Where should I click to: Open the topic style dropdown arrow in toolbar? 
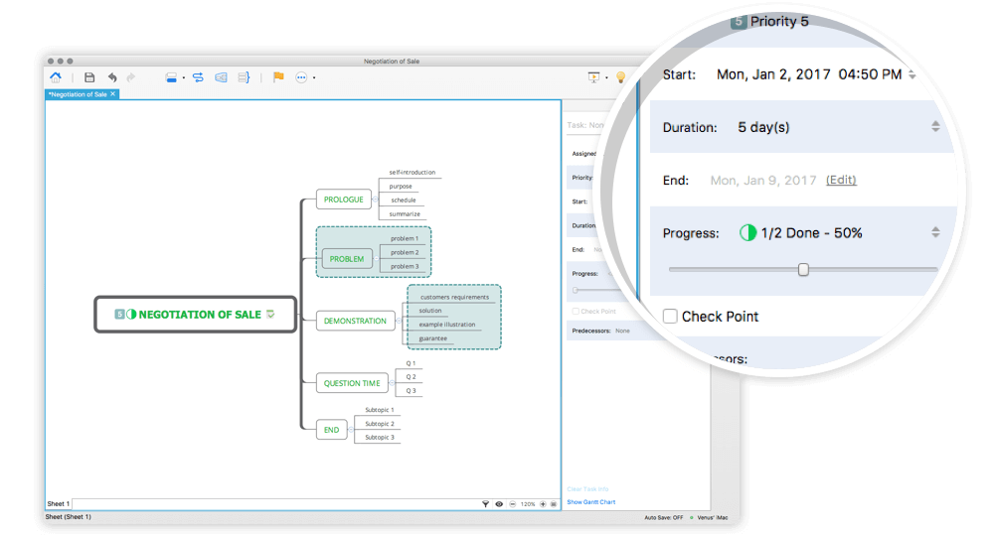184,77
